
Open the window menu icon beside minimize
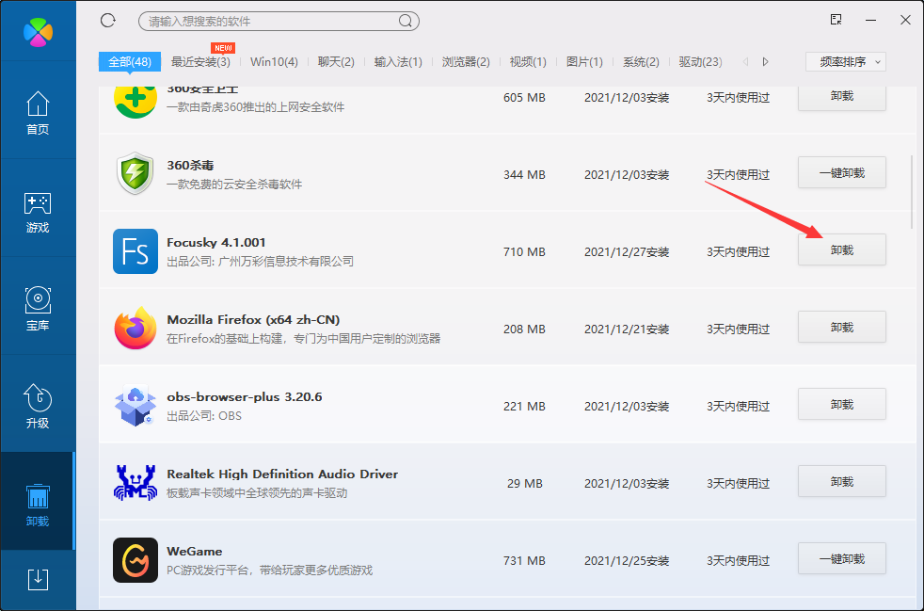coord(836,20)
